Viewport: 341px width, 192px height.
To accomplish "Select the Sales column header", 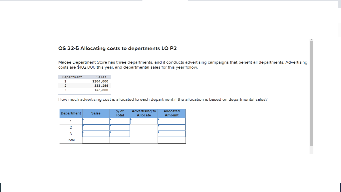I will pyautogui.click(x=96, y=113).
